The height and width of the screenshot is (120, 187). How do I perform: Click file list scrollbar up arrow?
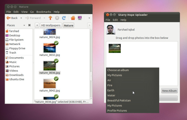(x=91, y=30)
